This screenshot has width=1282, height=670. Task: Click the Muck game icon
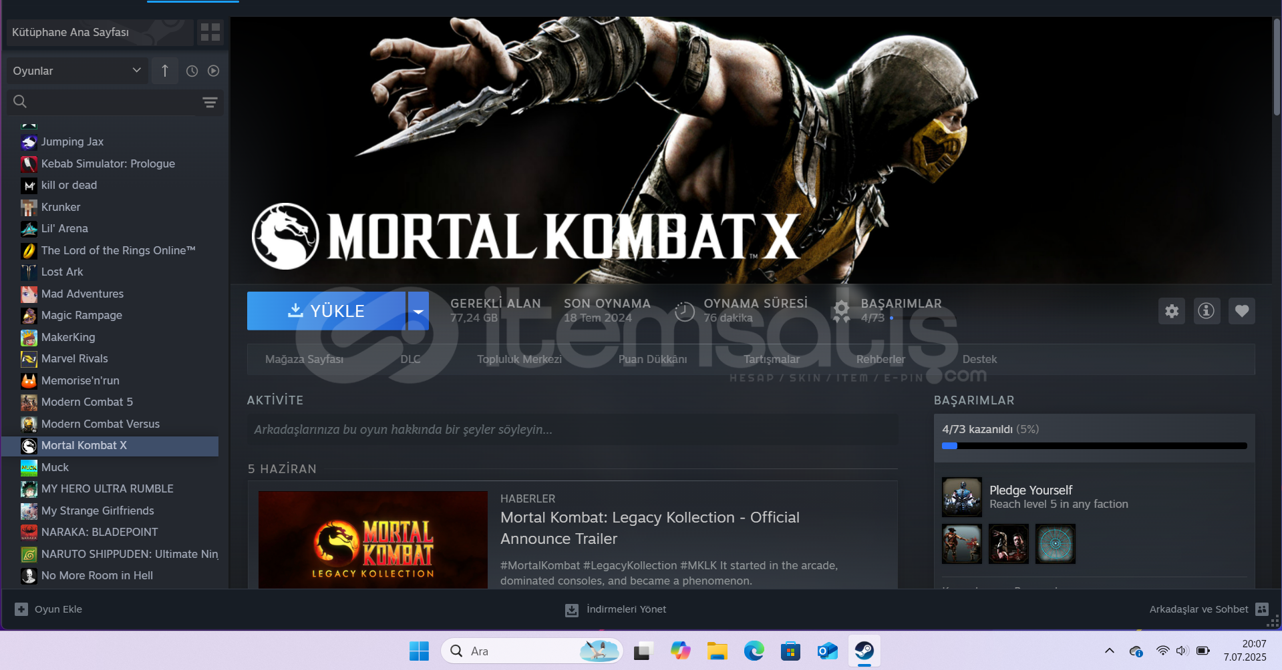tap(29, 468)
